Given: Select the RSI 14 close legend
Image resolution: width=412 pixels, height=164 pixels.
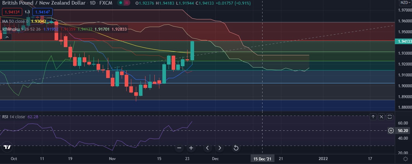Looking at the screenshot, I should [14, 117].
